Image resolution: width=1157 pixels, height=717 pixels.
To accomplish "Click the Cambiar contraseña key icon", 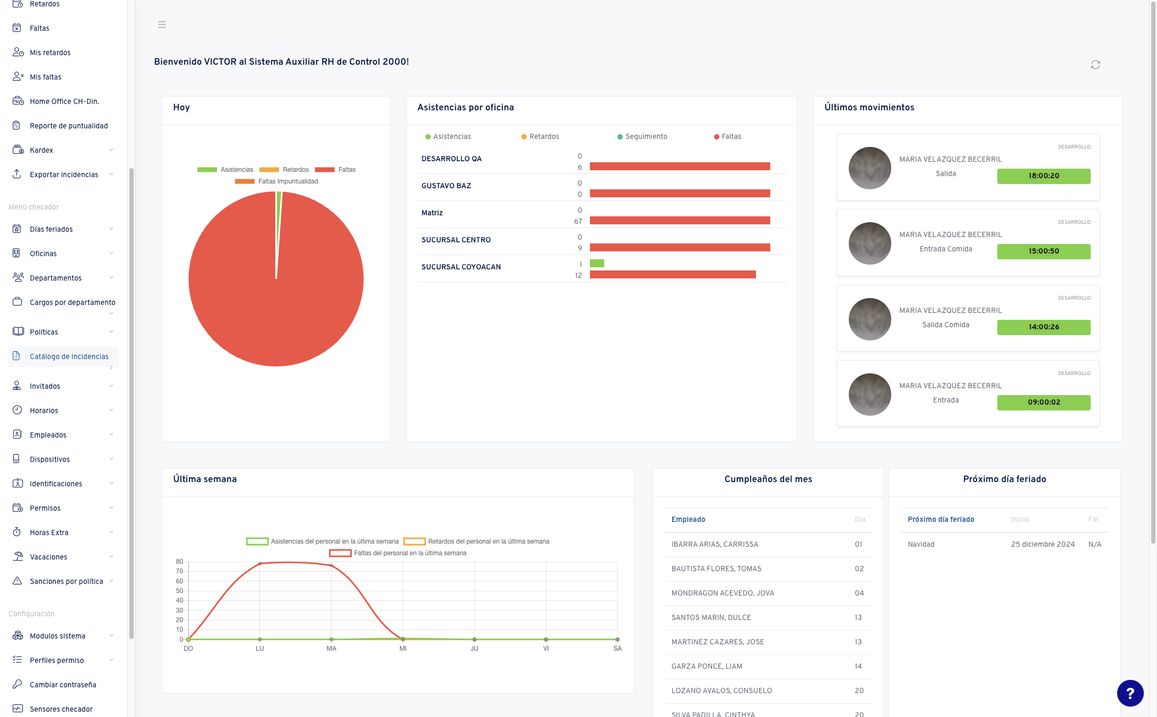I will click(17, 684).
